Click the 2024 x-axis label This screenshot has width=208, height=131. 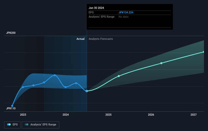pyautogui.click(x=66, y=115)
